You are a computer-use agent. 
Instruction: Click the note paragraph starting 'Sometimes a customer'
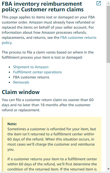[52, 139]
